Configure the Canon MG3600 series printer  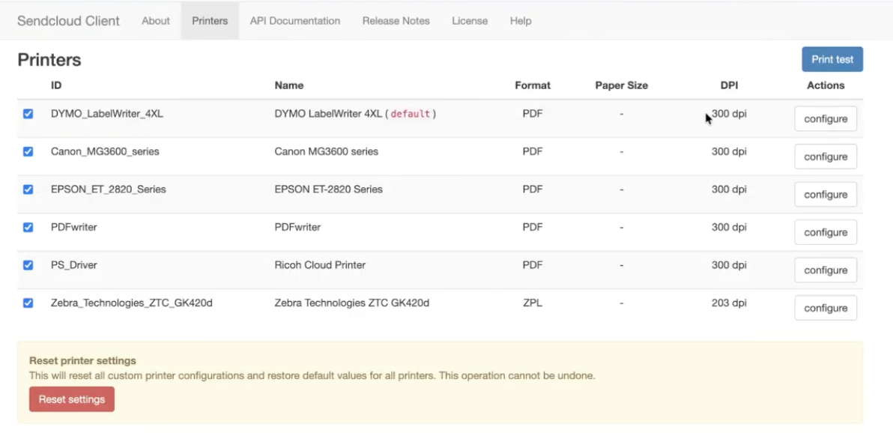tap(826, 157)
